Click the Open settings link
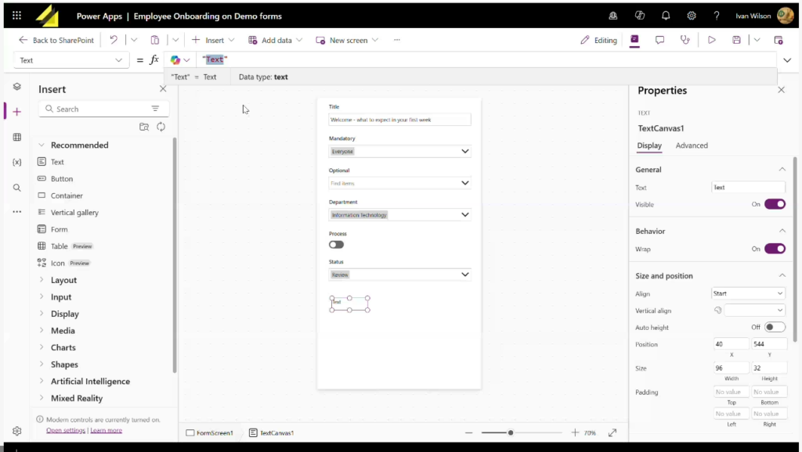802x452 pixels. point(66,430)
